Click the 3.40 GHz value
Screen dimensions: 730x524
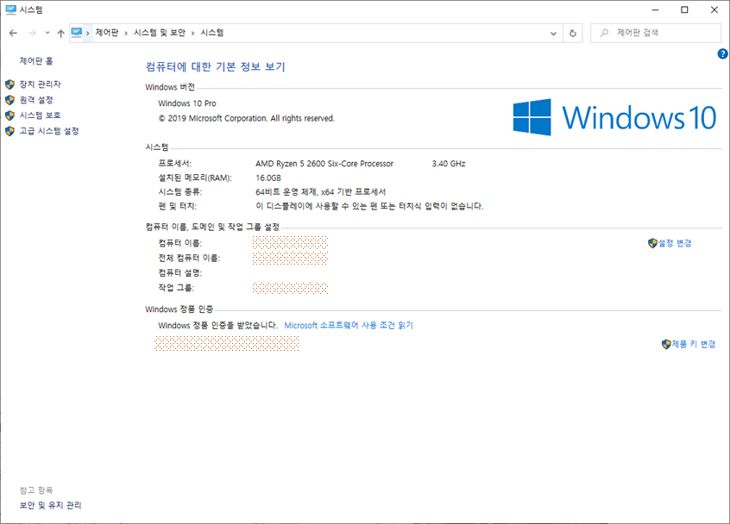[449, 164]
